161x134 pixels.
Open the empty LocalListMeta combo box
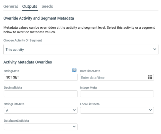click(x=117, y=110)
